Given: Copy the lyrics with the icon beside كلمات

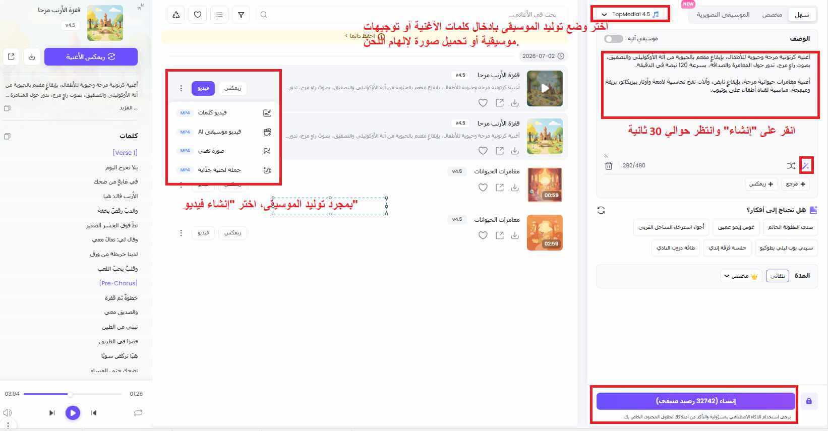Looking at the screenshot, I should click(x=7, y=136).
